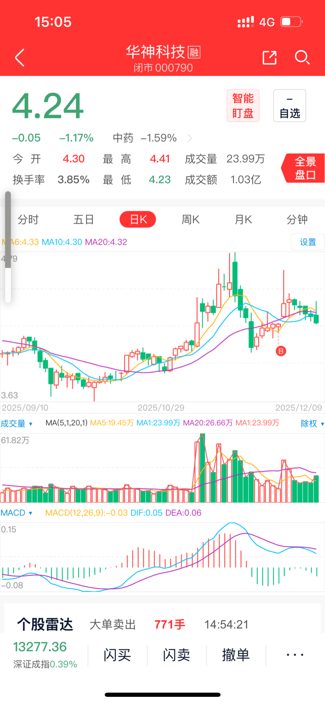Tap the 换手率 3.85% value

click(x=74, y=179)
